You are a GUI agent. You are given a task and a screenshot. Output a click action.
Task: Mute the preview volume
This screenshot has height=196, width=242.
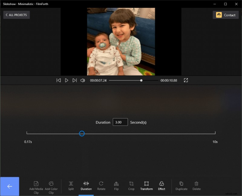(x=82, y=80)
